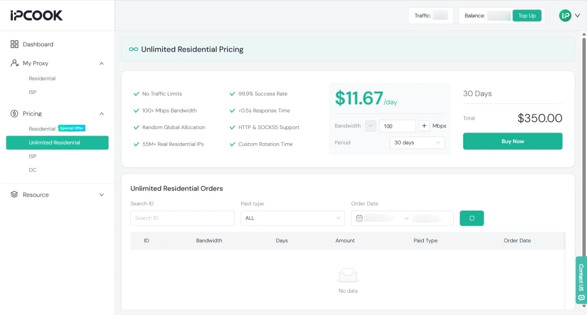
Task: Collapse the Pricing section chevron
Action: (x=102, y=114)
